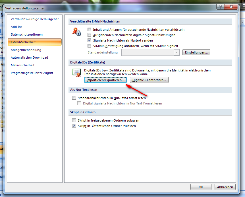Enable Standardnachrichten im Nur-Text-Format lesen
The width and height of the screenshot is (245, 197).
74,98
